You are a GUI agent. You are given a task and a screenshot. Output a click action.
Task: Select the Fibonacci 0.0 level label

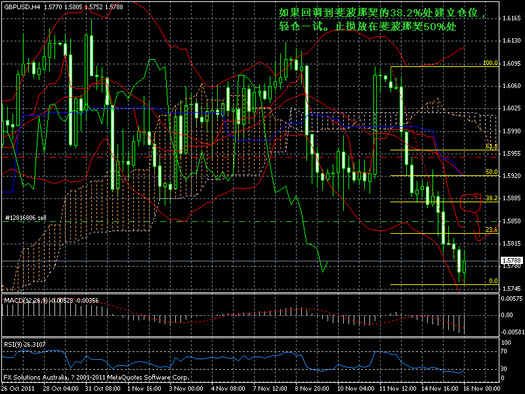[x=493, y=281]
